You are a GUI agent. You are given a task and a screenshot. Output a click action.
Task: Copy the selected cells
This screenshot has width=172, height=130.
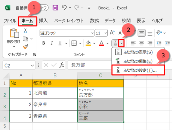tap(25, 39)
